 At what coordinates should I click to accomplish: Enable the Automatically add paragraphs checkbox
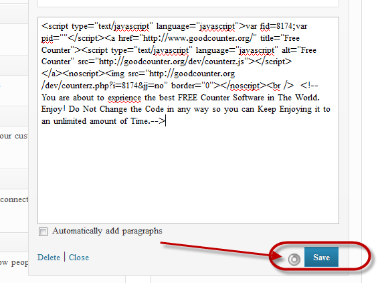[x=43, y=231]
